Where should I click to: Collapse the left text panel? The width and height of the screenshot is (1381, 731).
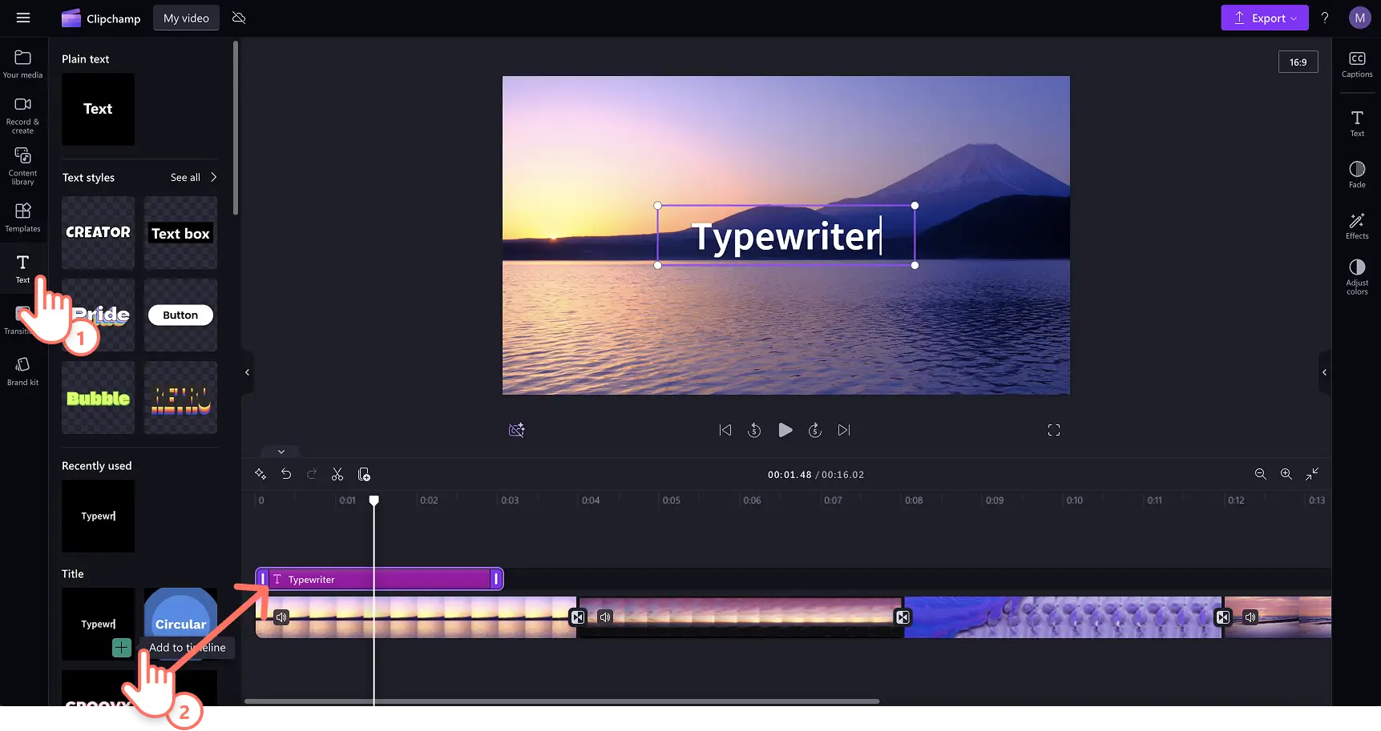(247, 372)
